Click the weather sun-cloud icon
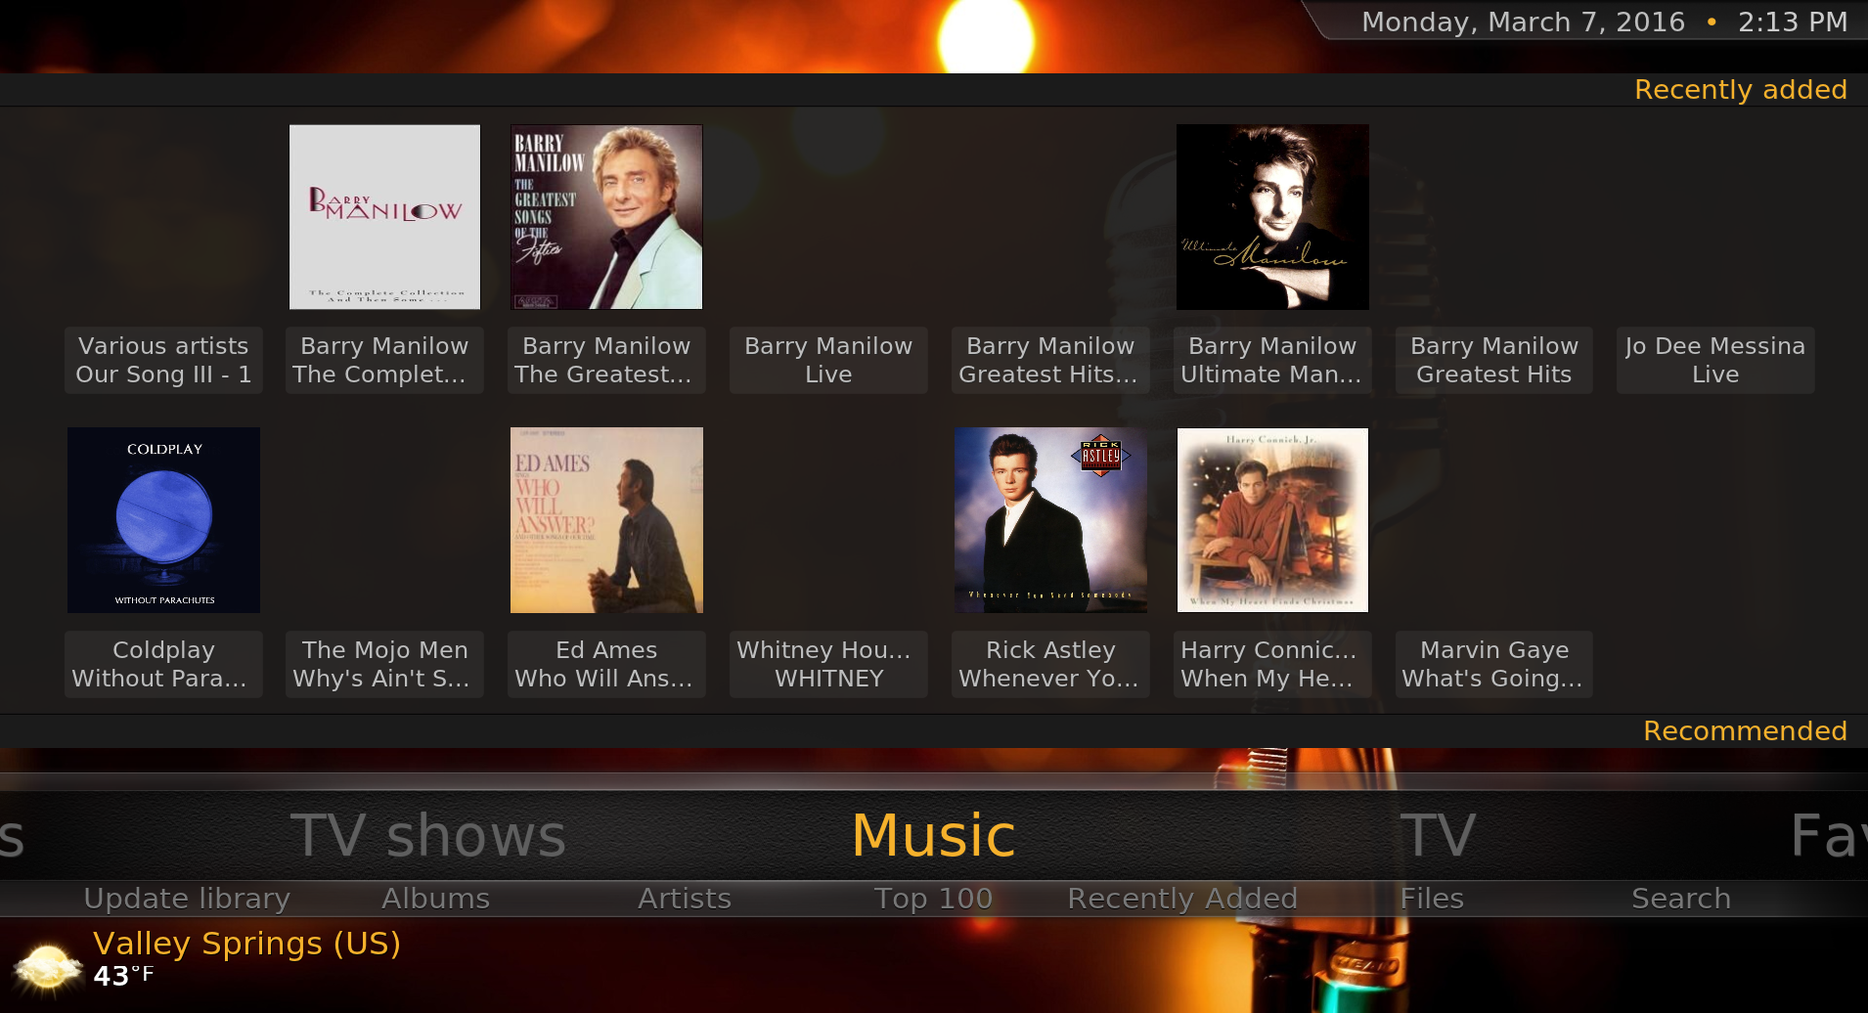This screenshot has height=1013, width=1868. point(47,968)
